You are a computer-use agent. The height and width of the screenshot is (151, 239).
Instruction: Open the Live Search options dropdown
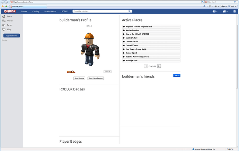[237, 2]
